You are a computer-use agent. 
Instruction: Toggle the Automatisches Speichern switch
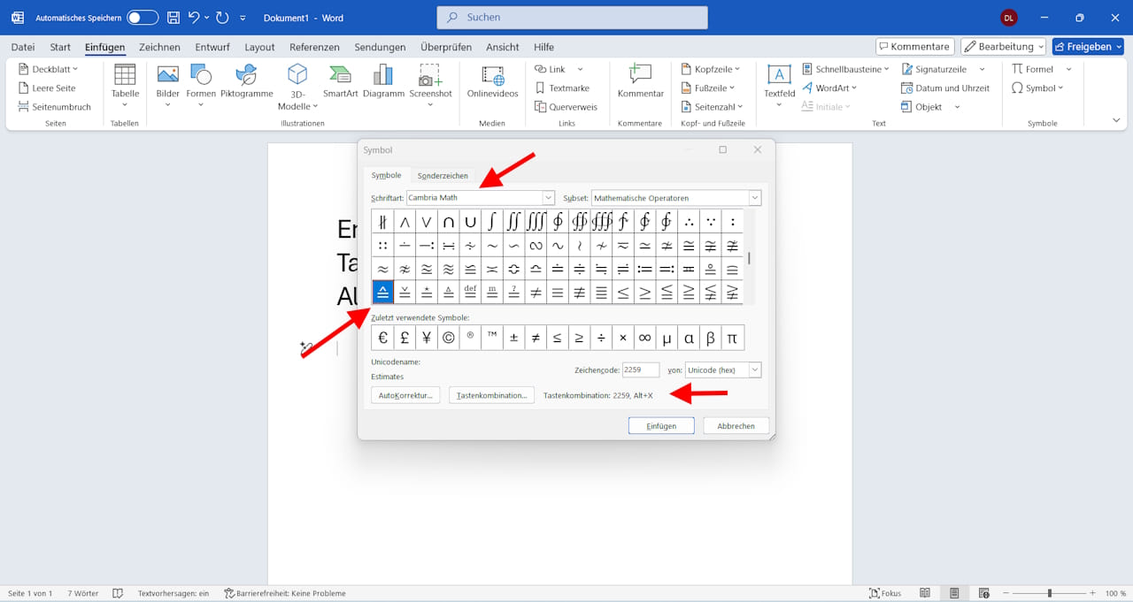143,18
